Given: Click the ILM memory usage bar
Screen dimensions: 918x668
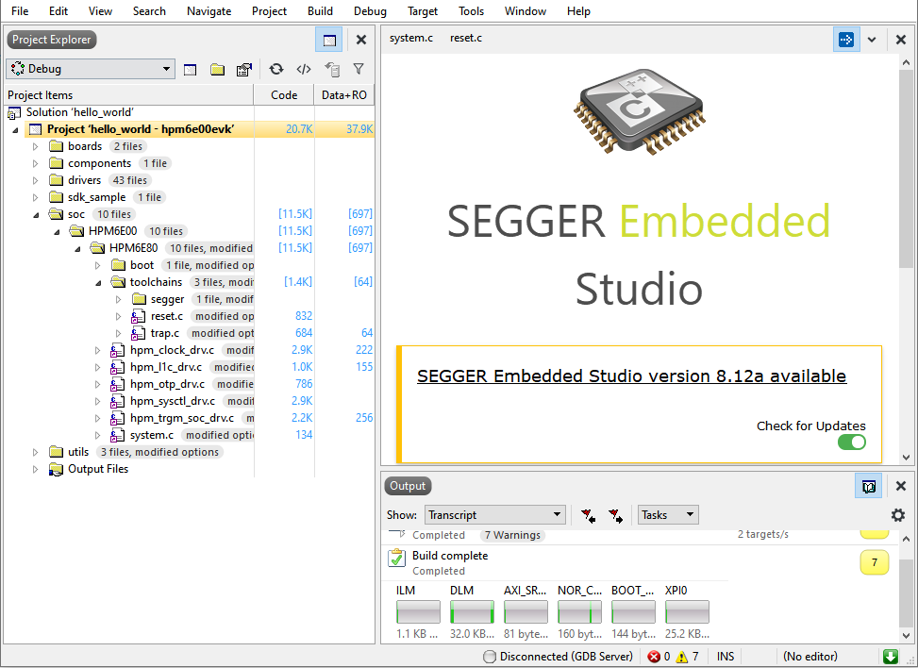Looking at the screenshot, I should 418,612.
